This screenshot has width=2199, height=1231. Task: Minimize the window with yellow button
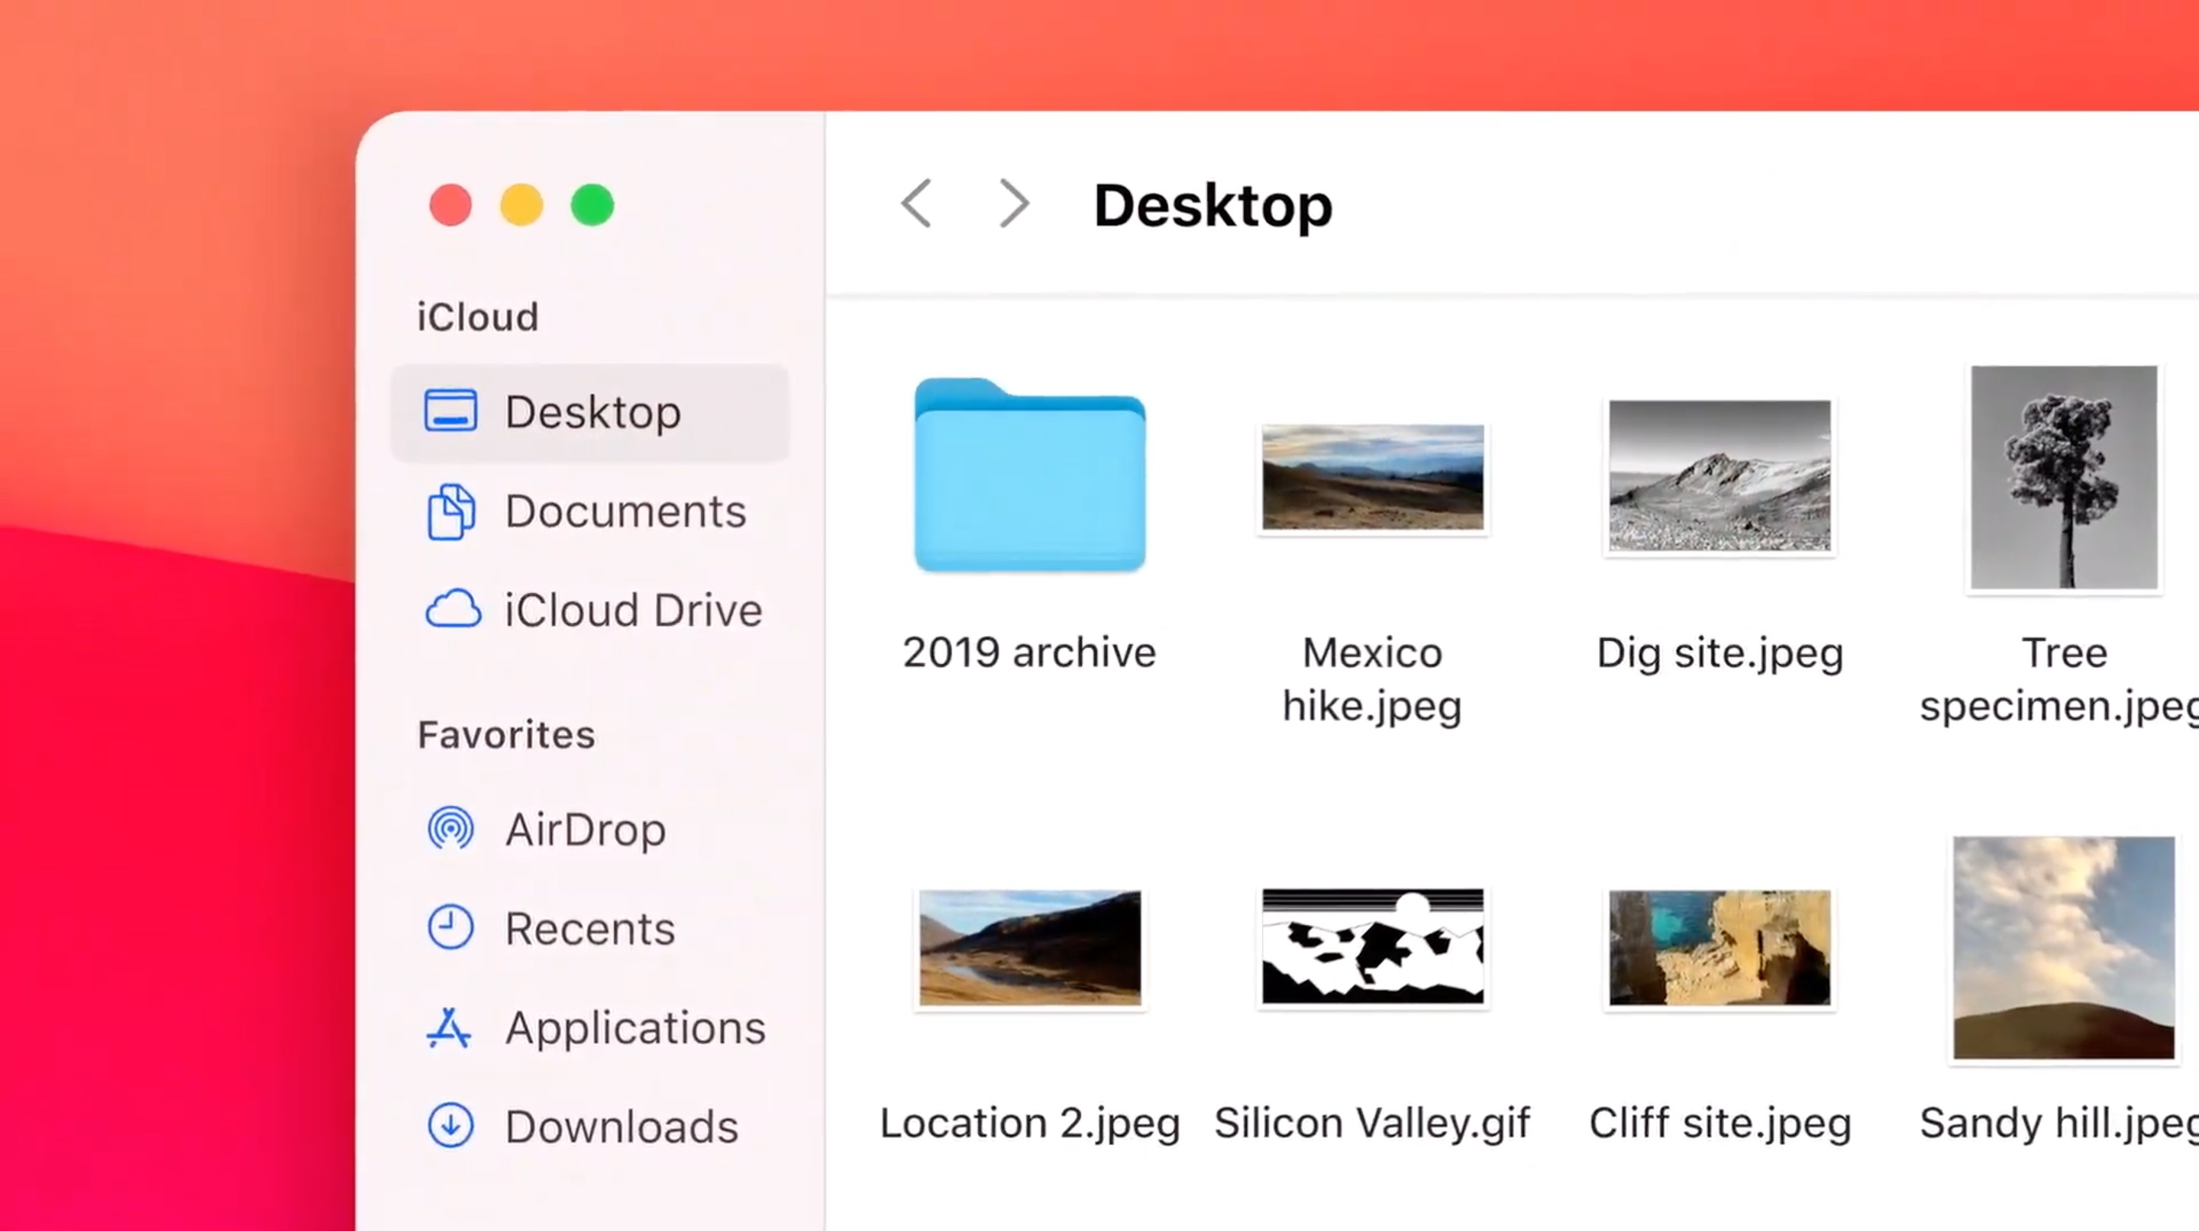coord(521,205)
